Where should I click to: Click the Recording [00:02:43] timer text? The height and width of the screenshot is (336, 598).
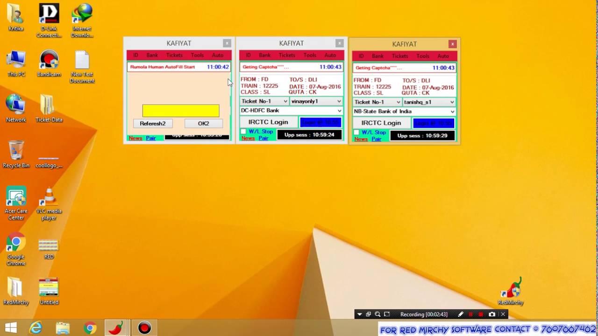point(424,315)
